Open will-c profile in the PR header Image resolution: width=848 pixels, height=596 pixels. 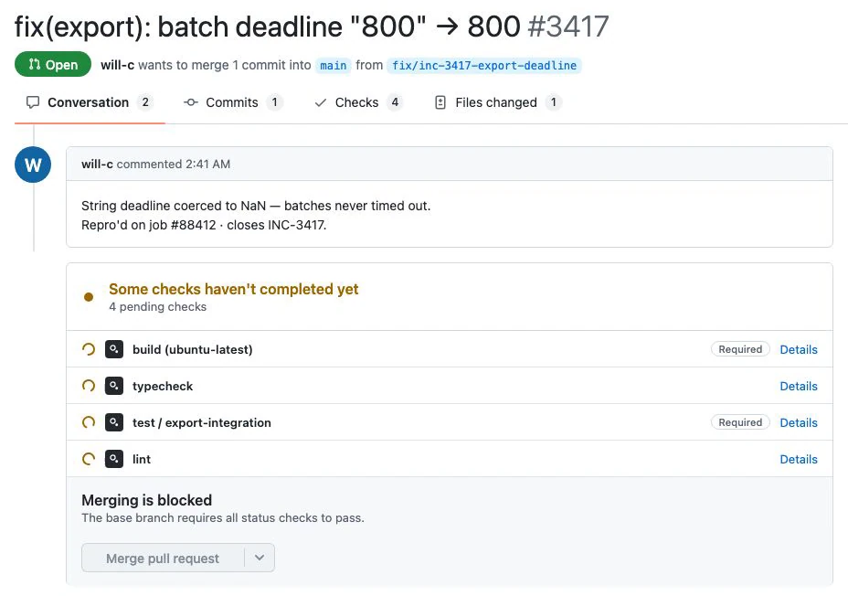pos(117,65)
